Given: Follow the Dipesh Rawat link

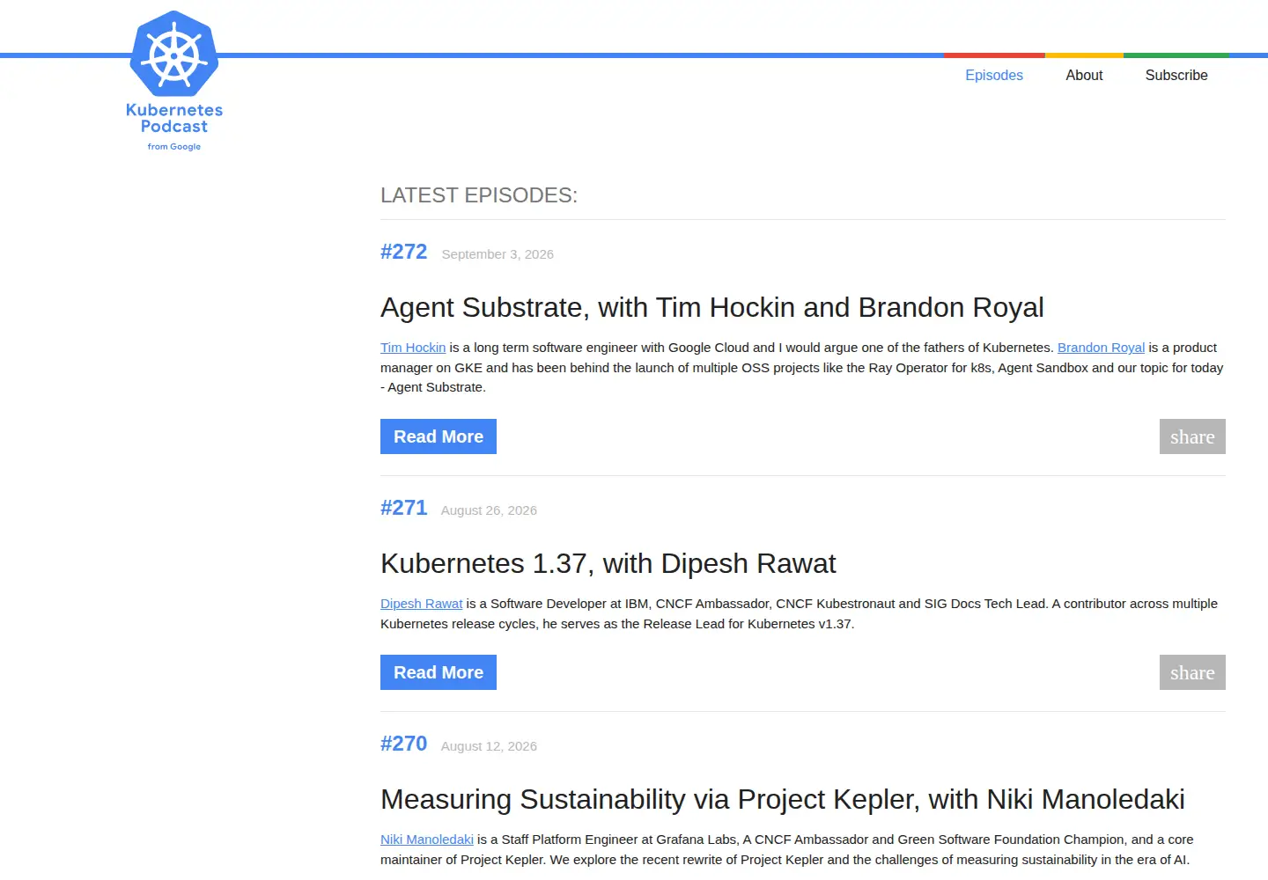Looking at the screenshot, I should point(421,604).
